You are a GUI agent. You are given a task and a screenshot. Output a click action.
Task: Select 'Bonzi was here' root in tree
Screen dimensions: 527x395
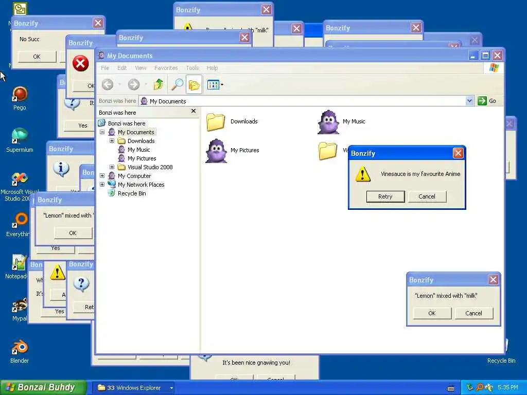pos(127,123)
